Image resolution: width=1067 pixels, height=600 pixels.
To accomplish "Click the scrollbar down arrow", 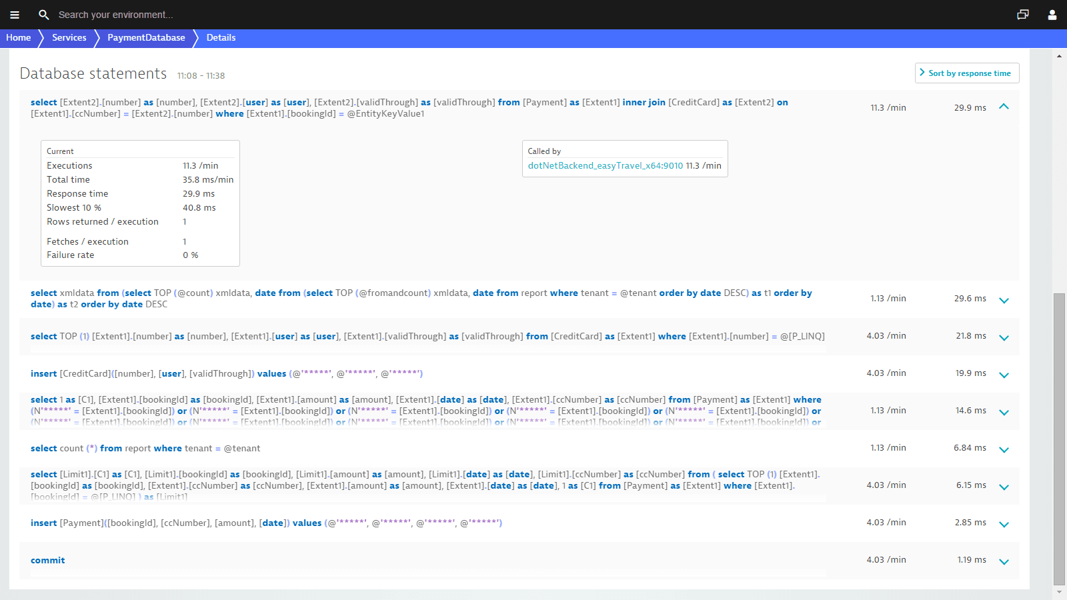I will (1059, 592).
